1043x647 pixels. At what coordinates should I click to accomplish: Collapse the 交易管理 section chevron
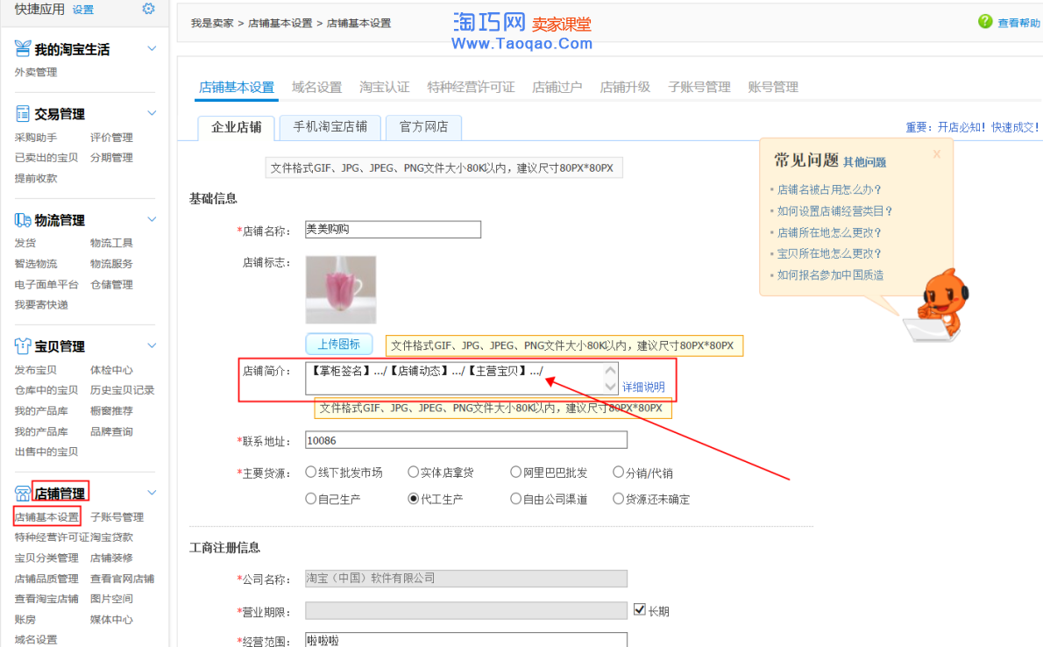point(152,113)
